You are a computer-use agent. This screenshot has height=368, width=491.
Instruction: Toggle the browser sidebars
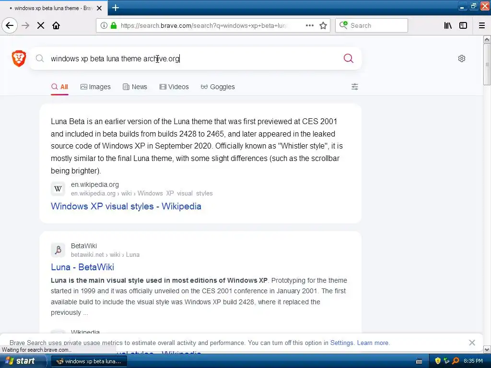[463, 25]
